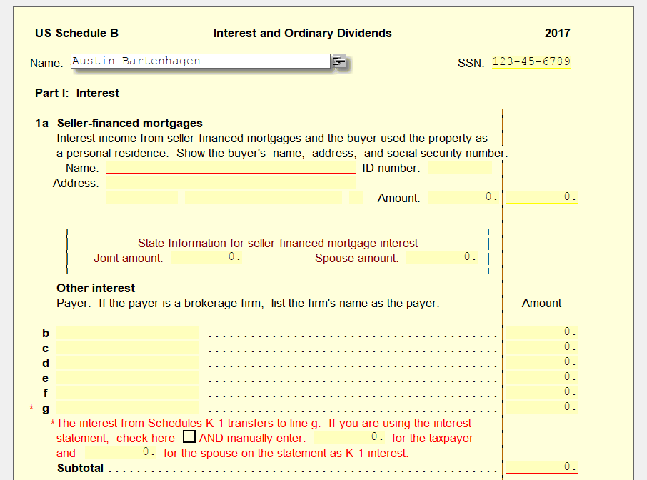Click the buyer Address line field
This screenshot has width=647, height=480.
point(231,182)
